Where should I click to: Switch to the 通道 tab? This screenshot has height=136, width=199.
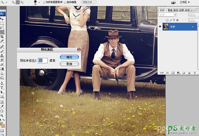pos(170,10)
